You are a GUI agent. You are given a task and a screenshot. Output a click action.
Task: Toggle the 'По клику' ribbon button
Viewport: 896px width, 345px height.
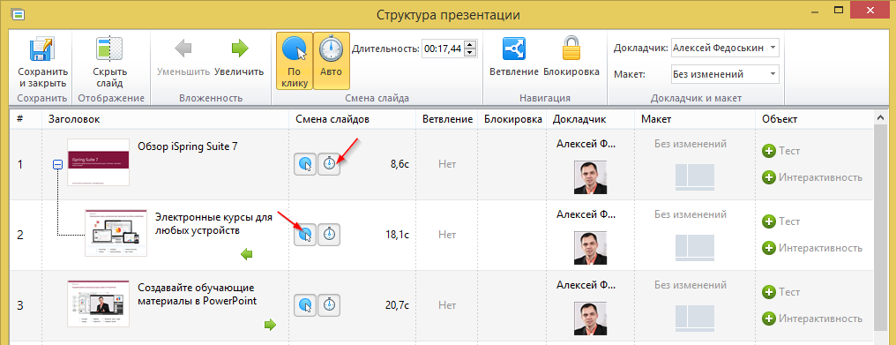click(x=295, y=61)
